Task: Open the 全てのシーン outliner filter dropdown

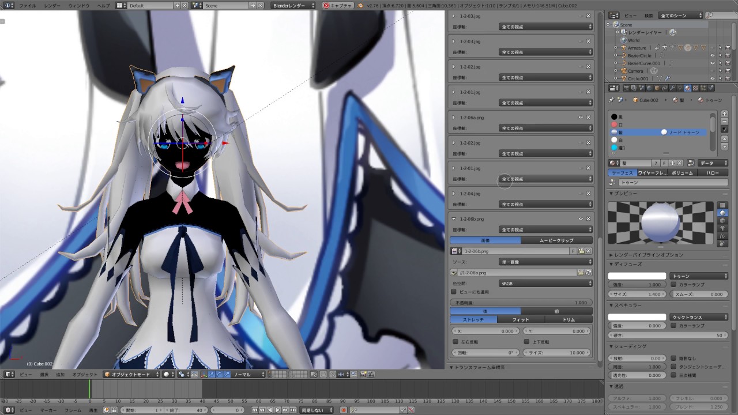Action: (680, 16)
